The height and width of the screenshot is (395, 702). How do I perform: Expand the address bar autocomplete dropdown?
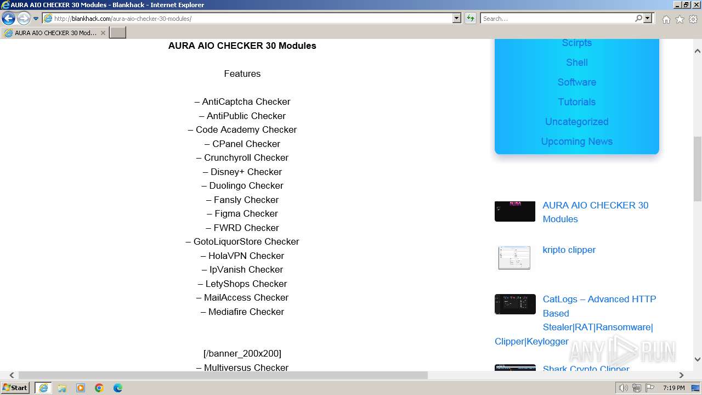click(x=456, y=19)
